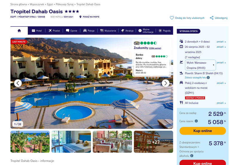Open the info icon beside Cena razem

pyautogui.click(x=196, y=121)
